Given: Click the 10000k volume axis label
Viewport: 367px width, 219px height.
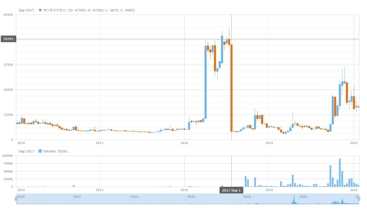Looking at the screenshot, I should tap(7, 156).
